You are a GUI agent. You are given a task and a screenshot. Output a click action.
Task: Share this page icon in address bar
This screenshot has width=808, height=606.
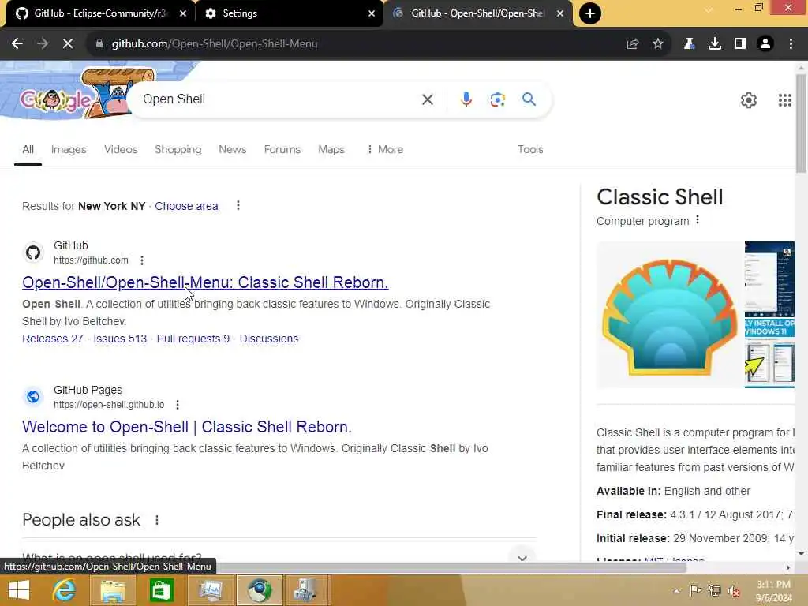tap(633, 44)
